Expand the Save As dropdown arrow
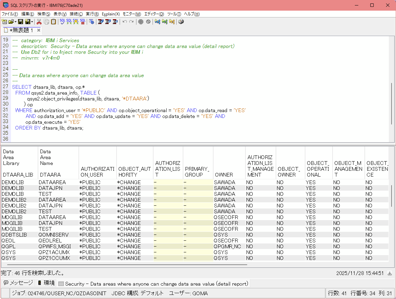Viewport: 396px width, 299px height. tap(32, 22)
